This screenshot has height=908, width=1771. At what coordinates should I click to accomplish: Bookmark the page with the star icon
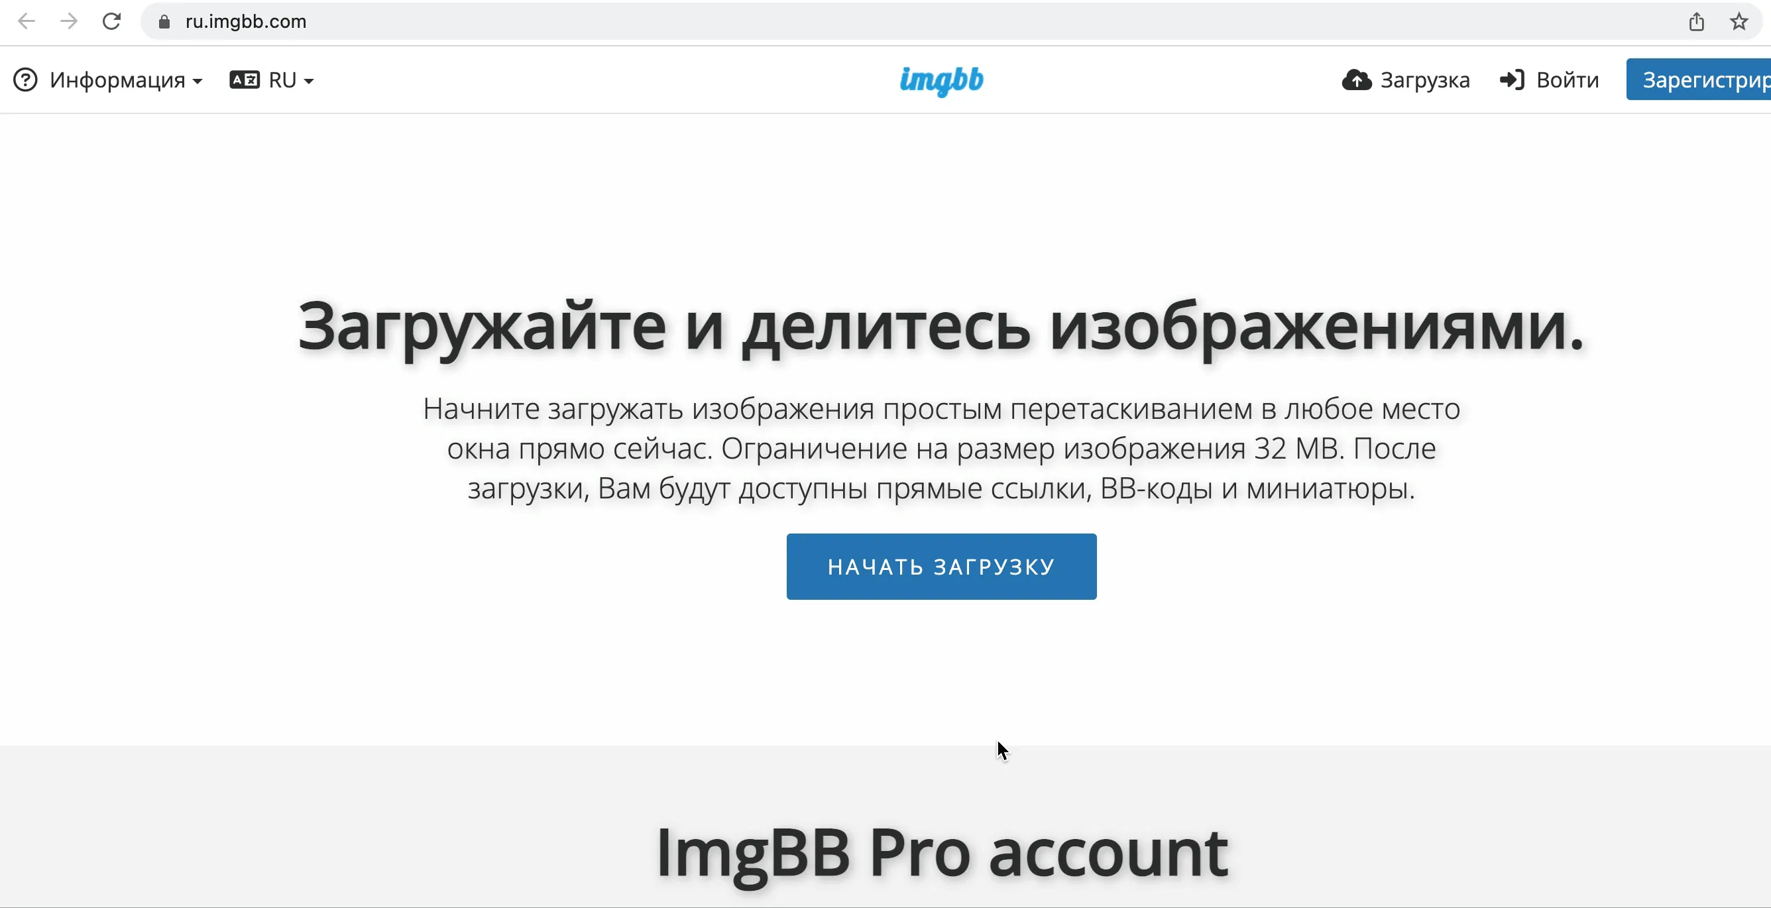[1739, 21]
